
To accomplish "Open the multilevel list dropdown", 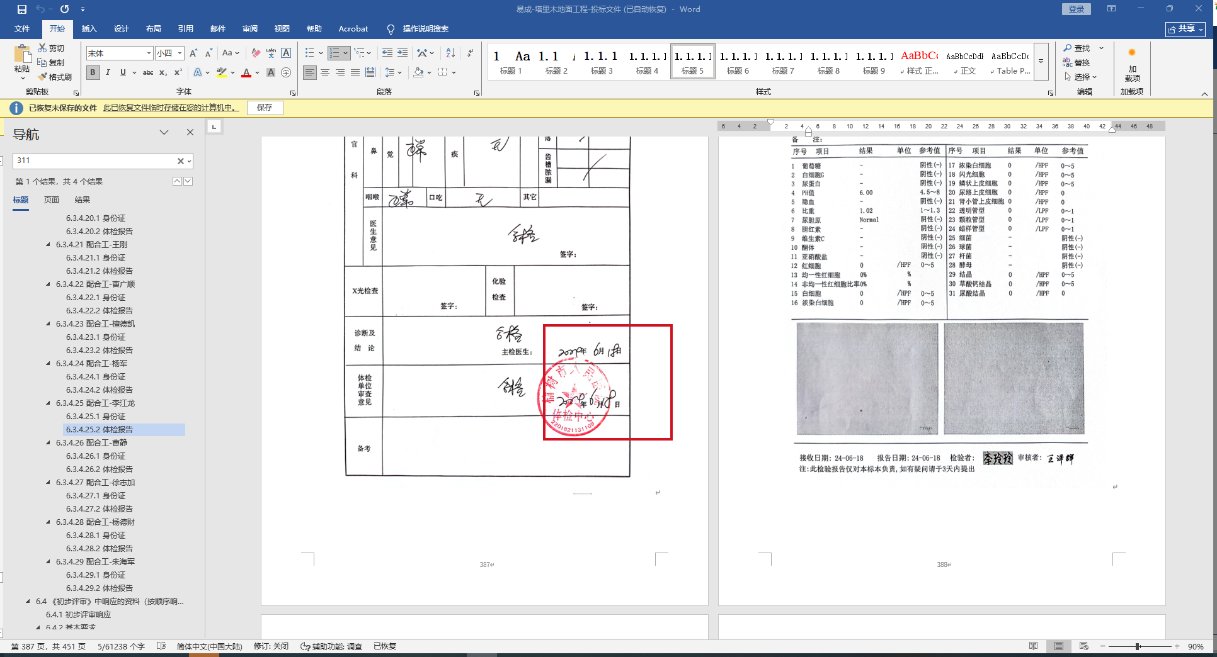I will coord(369,53).
